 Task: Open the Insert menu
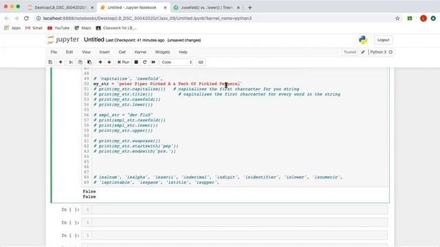point(104,52)
